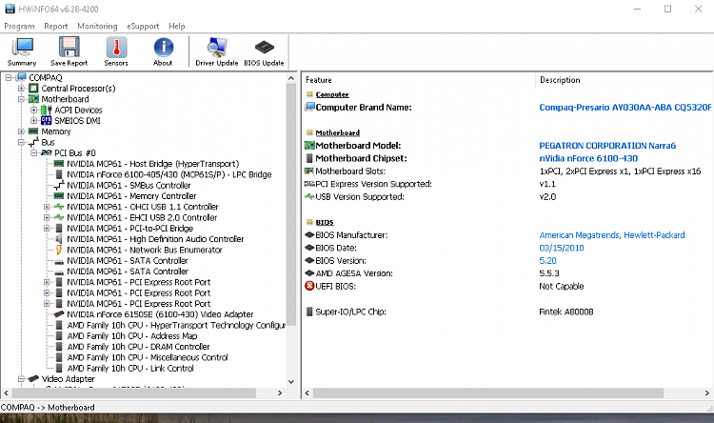Screen dimensions: 714x423
Task: Expand the SMBIOS DMI node
Action: point(33,120)
